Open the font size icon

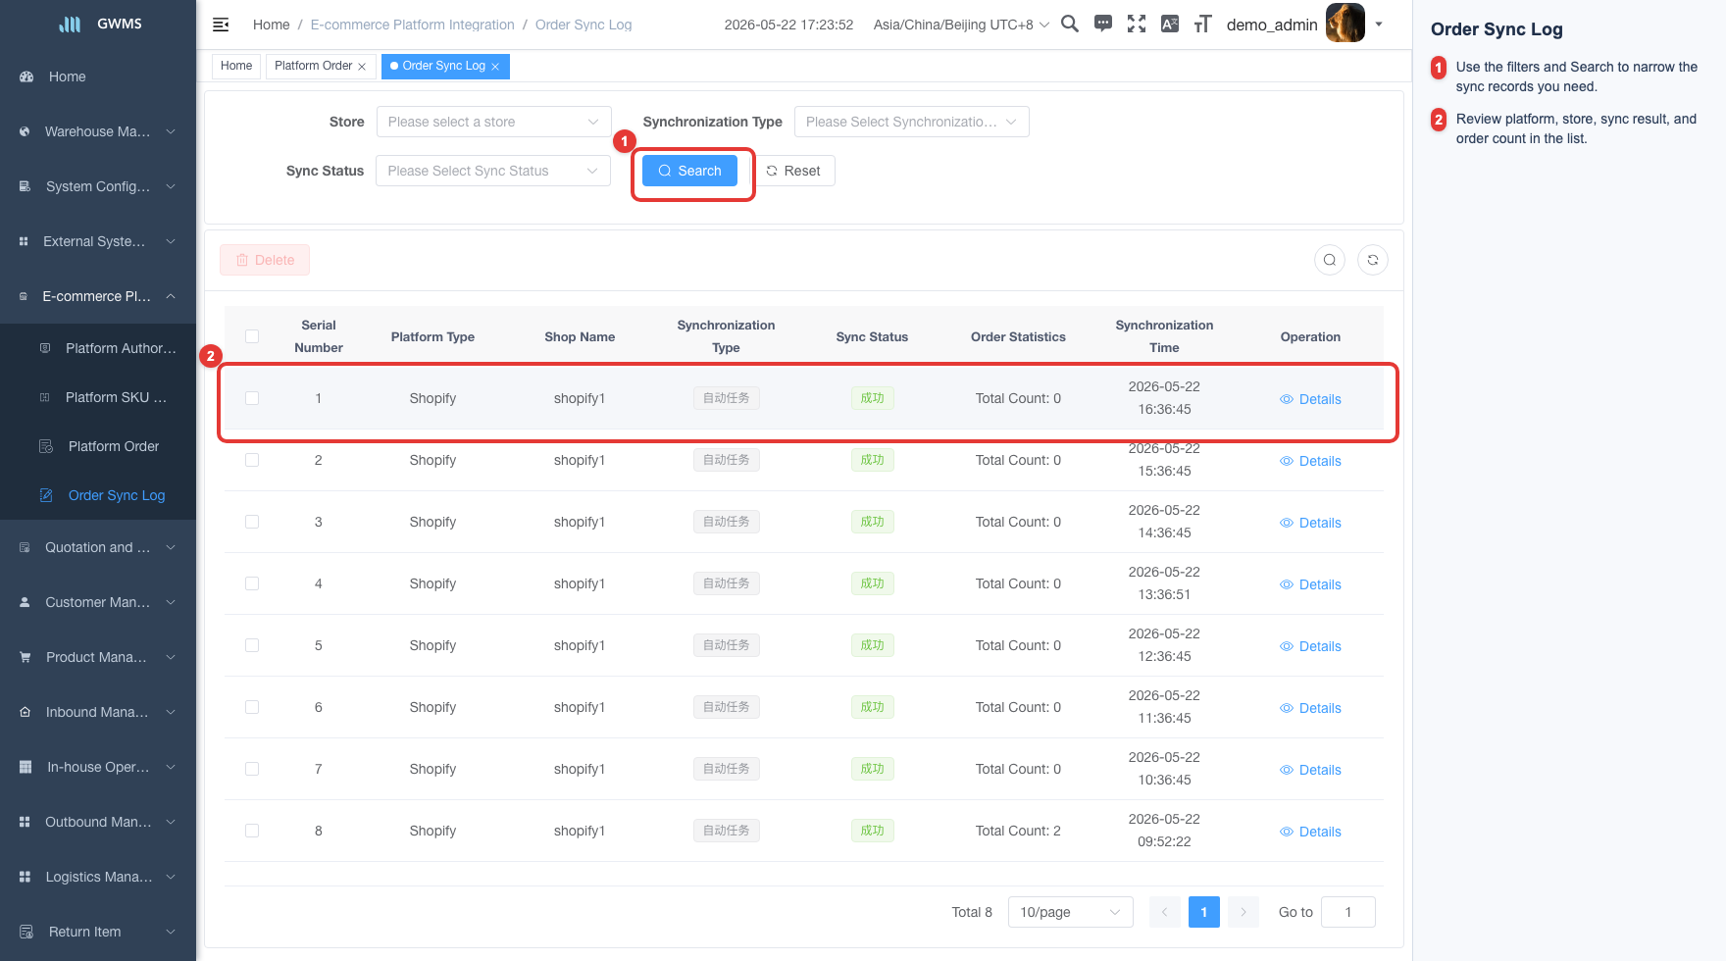coord(1203,24)
